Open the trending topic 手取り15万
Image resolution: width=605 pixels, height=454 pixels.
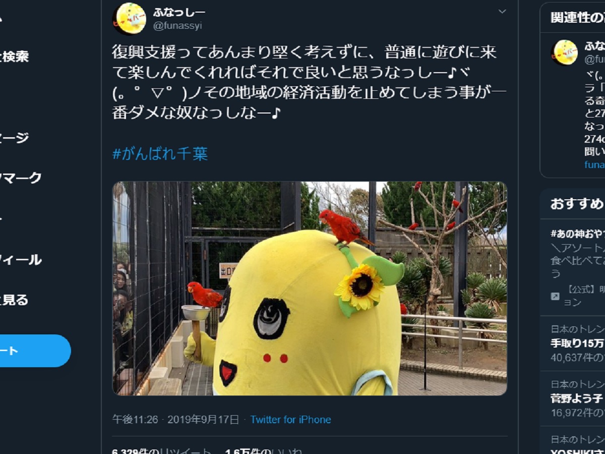click(x=577, y=344)
